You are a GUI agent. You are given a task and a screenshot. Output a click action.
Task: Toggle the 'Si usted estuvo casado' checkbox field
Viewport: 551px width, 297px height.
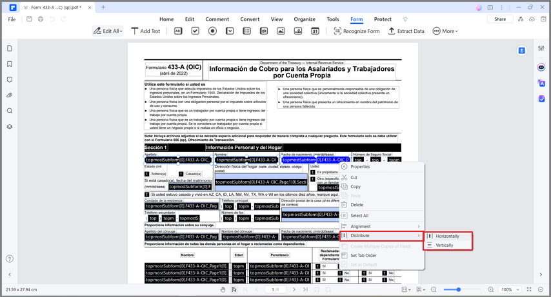click(x=147, y=195)
